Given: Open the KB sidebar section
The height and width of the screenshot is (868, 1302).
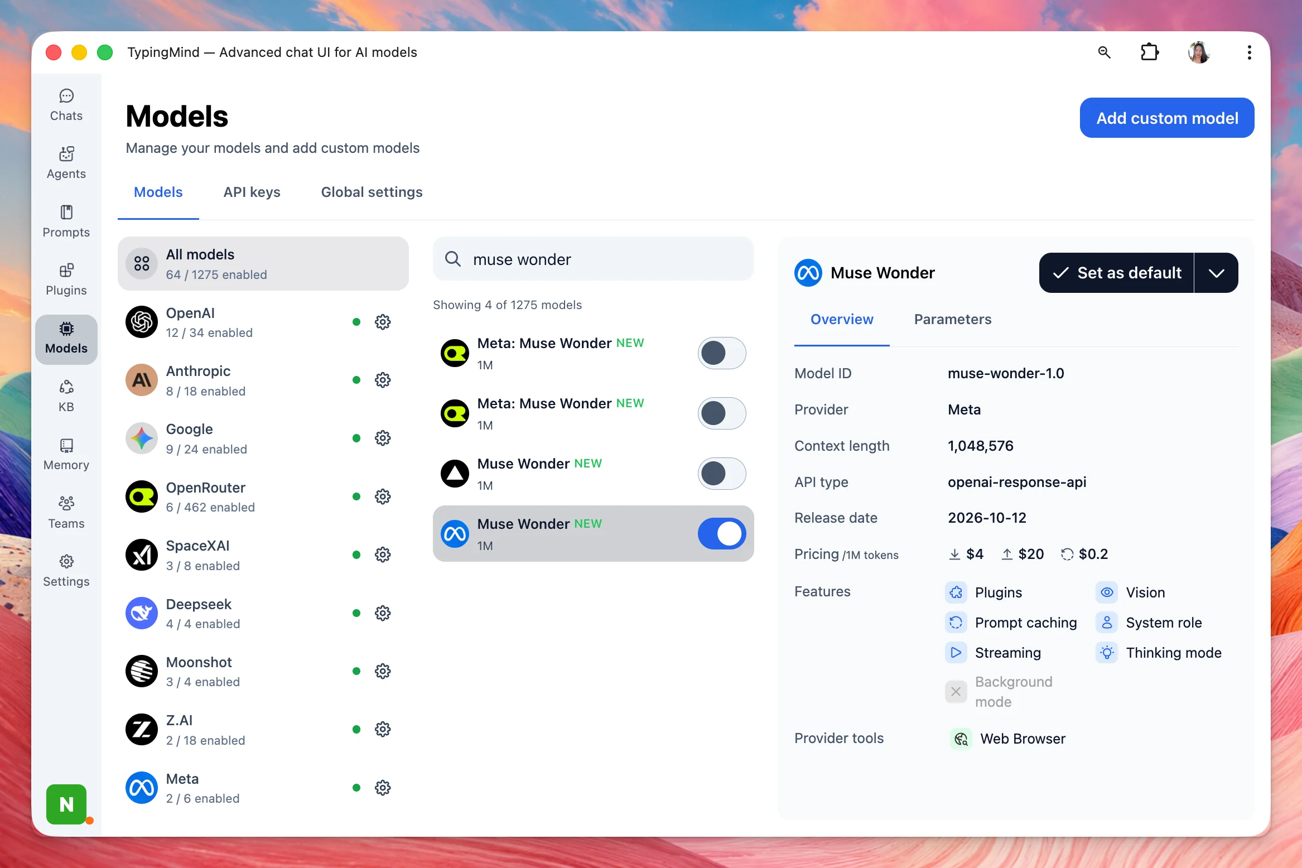Looking at the screenshot, I should point(66,397).
